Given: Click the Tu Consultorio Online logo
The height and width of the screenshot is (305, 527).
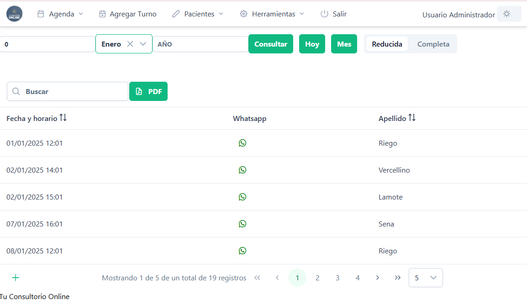Looking at the screenshot, I should [14, 14].
